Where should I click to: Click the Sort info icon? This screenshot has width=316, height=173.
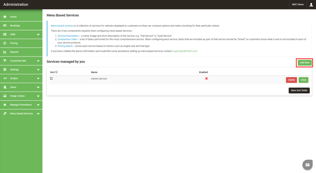56,72
